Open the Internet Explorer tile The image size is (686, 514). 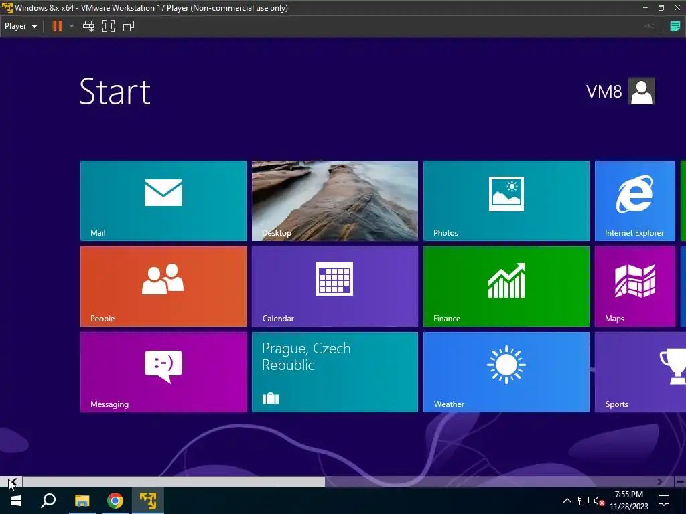tap(635, 201)
